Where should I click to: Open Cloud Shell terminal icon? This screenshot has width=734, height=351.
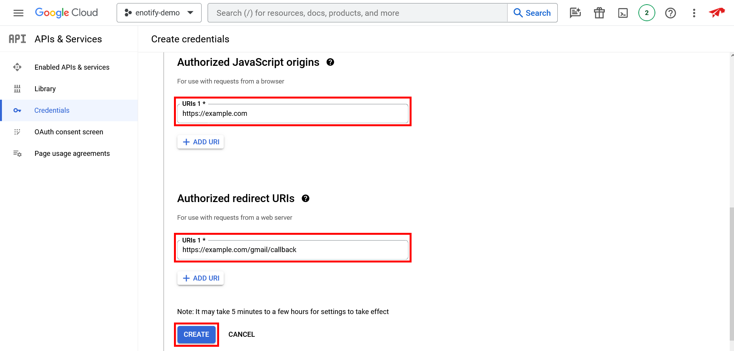click(623, 13)
